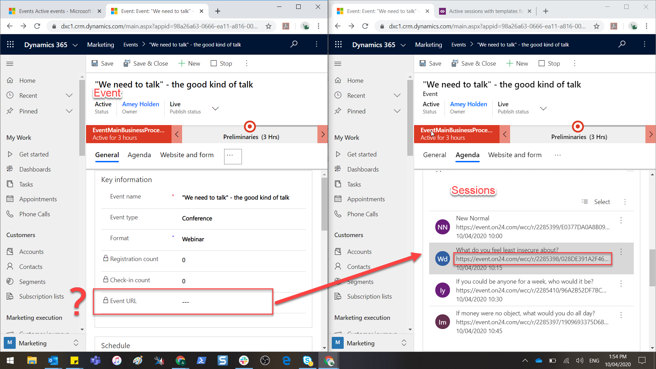
Task: Click the search magnifier in right Dynamics header
Action: coord(622,44)
